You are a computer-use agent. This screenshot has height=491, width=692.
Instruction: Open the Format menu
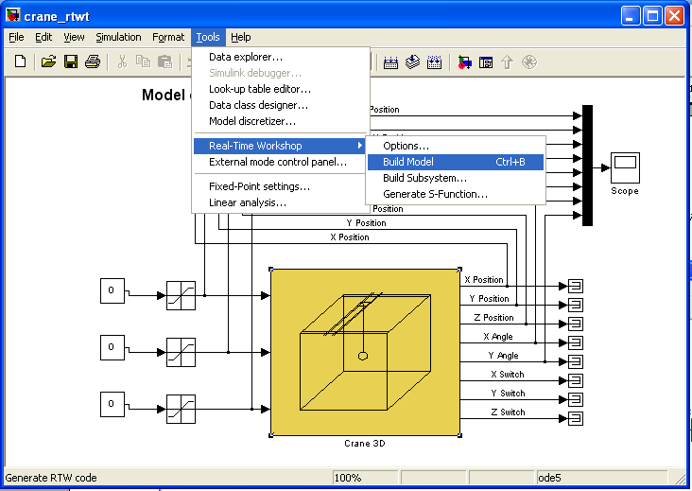tap(168, 37)
